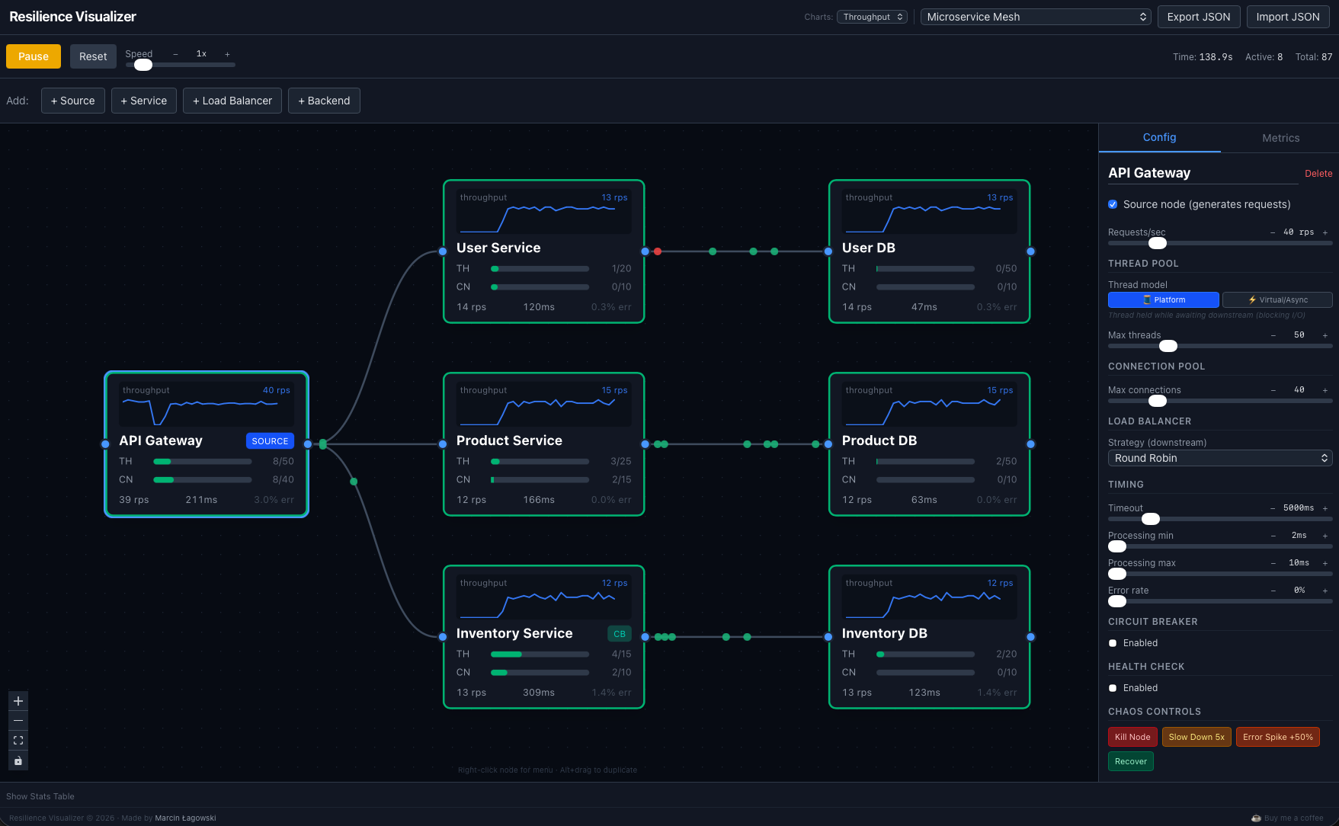
Task: Toggle the canvas lock icon
Action: point(18,760)
